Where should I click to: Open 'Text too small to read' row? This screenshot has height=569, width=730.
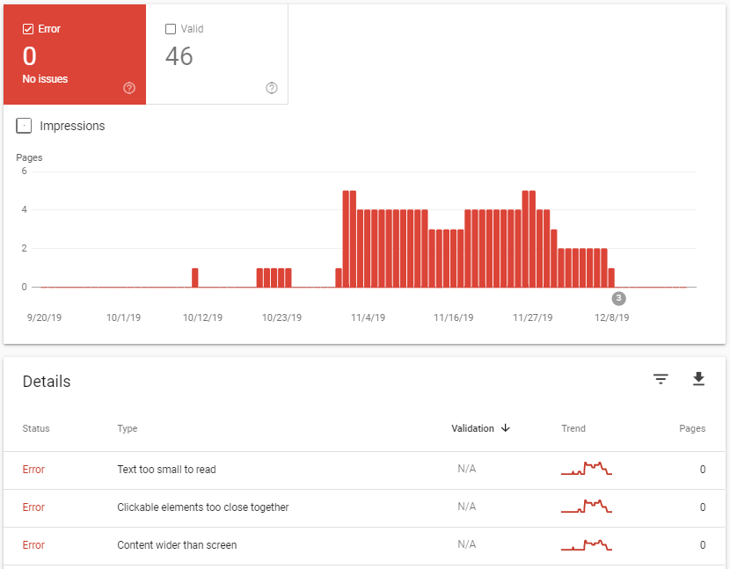pos(364,470)
